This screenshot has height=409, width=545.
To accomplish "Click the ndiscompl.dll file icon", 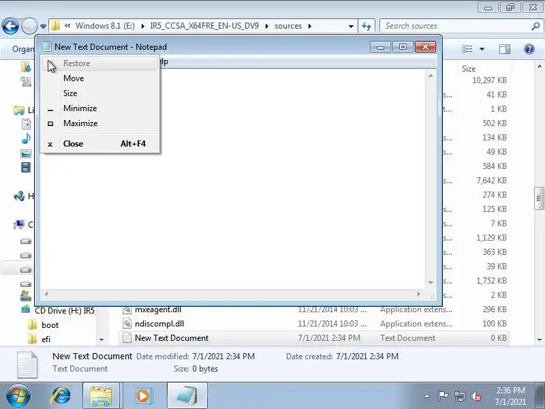I will [127, 324].
